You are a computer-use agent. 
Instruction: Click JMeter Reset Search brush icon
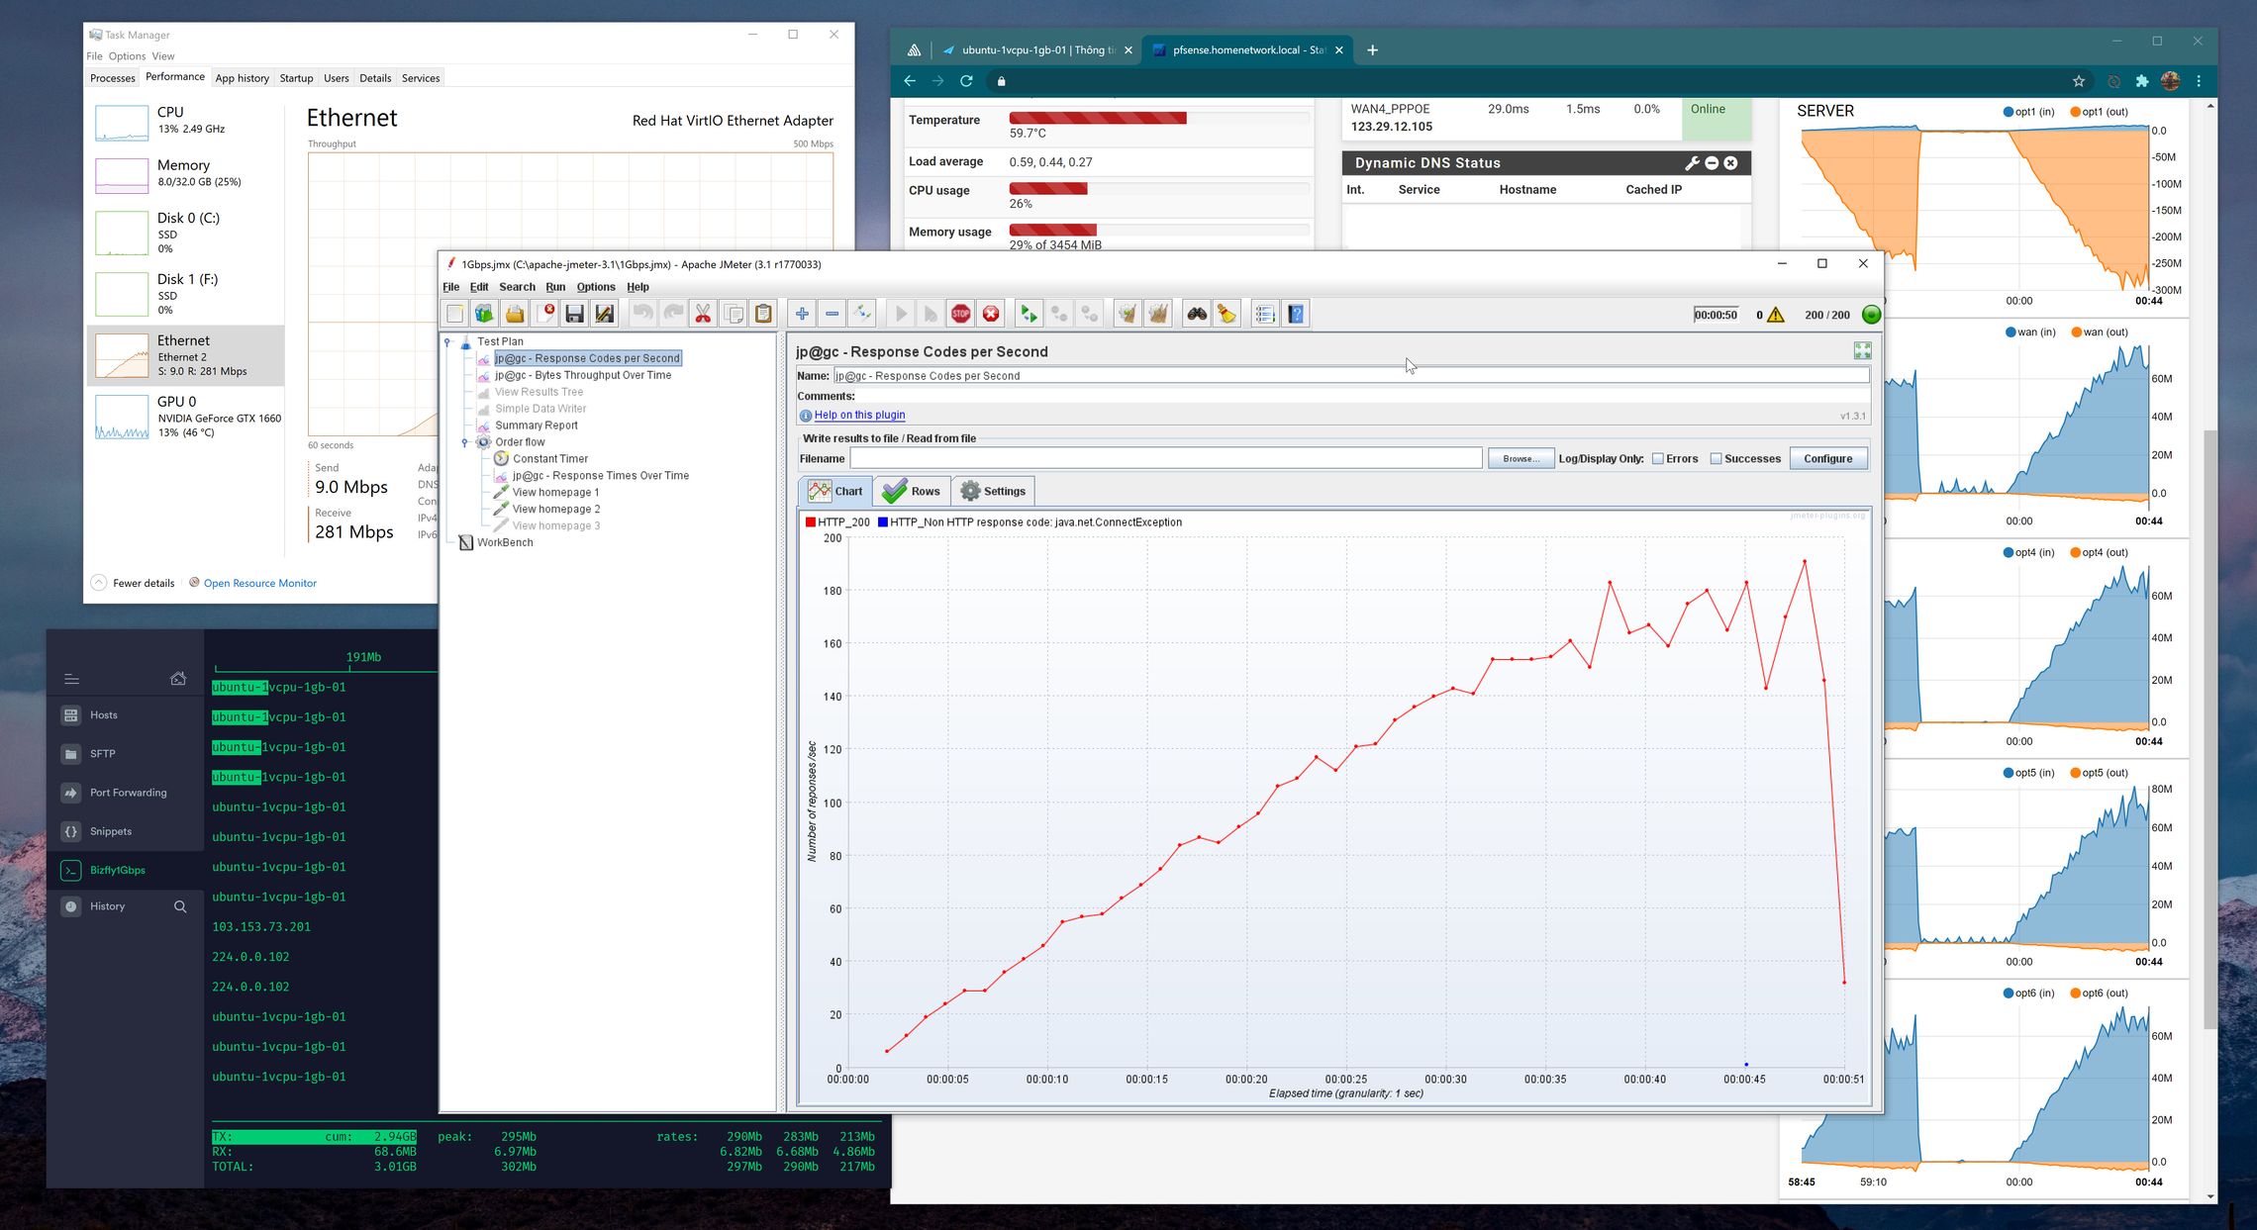click(x=1227, y=314)
